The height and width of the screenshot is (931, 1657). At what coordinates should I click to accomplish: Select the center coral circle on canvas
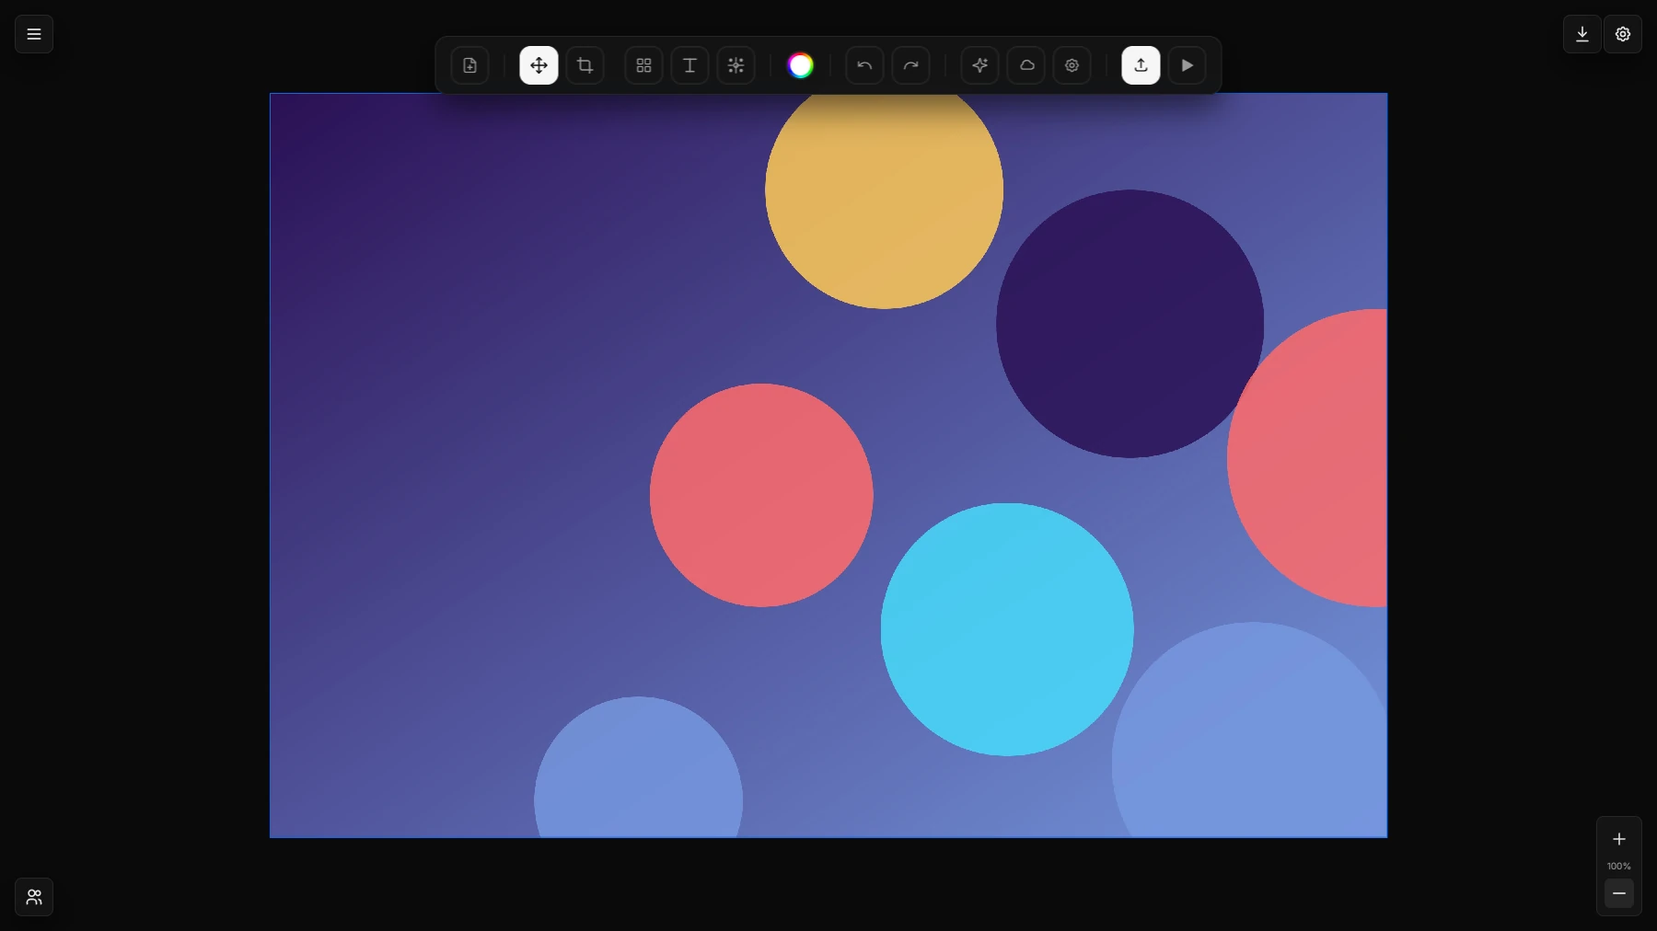pos(761,495)
